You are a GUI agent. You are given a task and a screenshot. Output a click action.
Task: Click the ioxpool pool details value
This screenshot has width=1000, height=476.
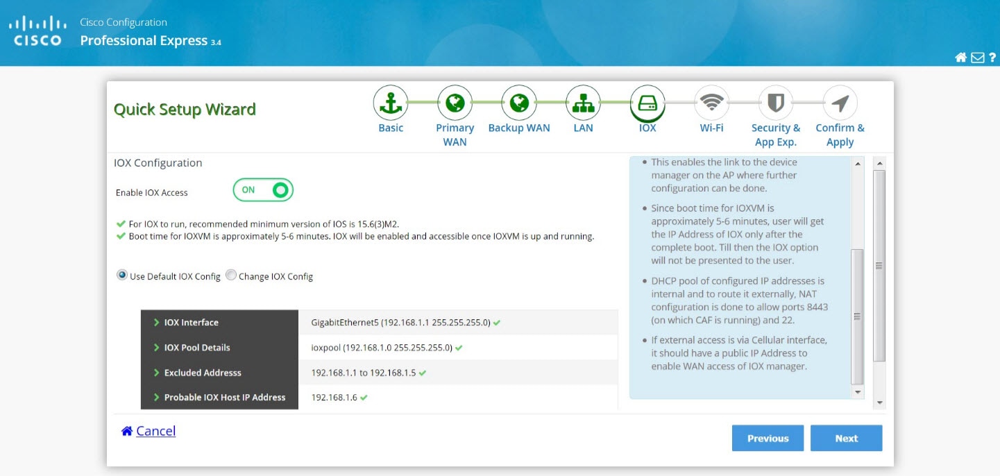click(382, 348)
